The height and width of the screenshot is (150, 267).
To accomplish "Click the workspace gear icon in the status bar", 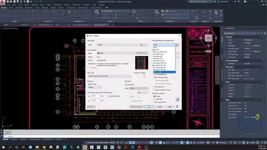I will point(208,142).
